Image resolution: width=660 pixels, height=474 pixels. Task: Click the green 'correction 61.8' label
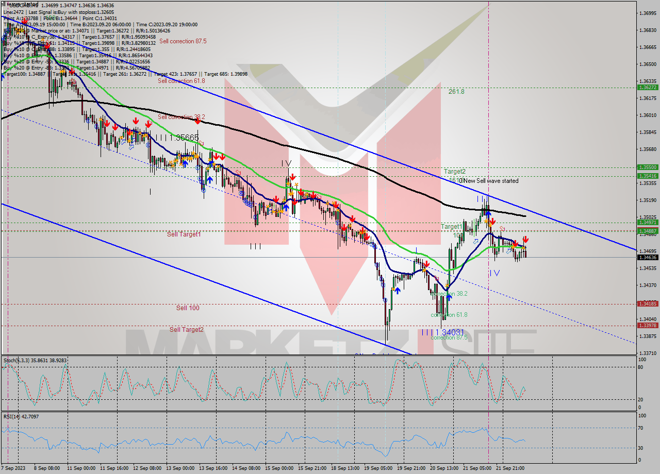point(449,315)
